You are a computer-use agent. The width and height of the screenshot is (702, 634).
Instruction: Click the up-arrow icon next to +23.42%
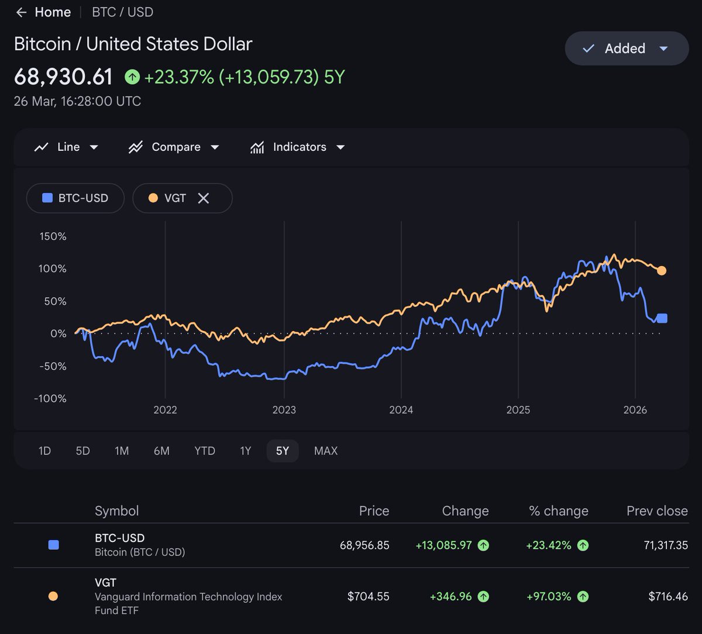(x=583, y=545)
